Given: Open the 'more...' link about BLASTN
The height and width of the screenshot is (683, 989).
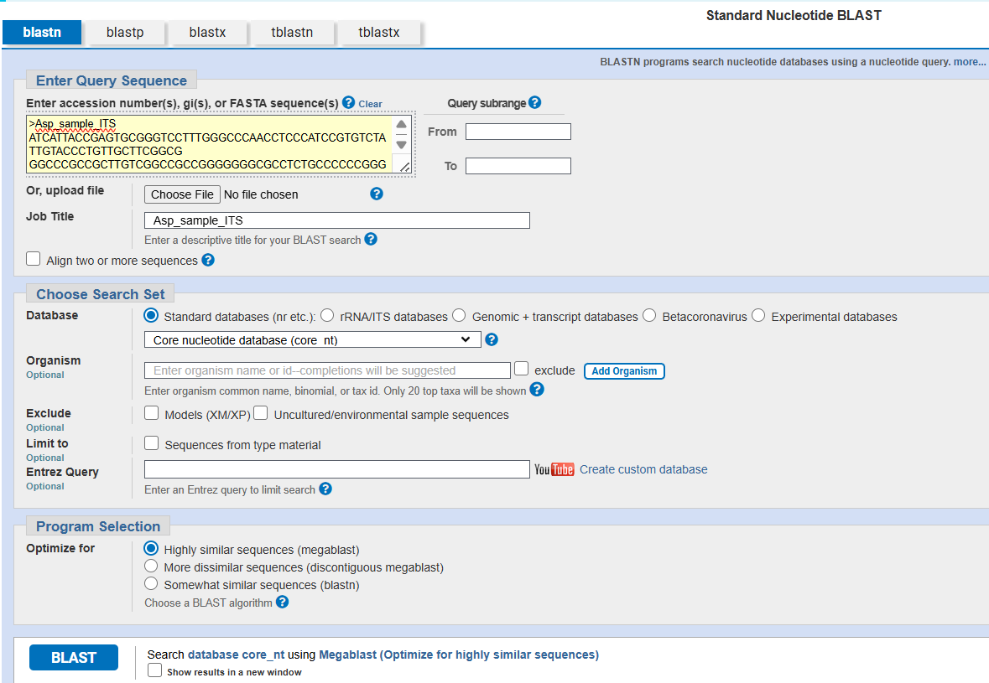Looking at the screenshot, I should pos(970,62).
